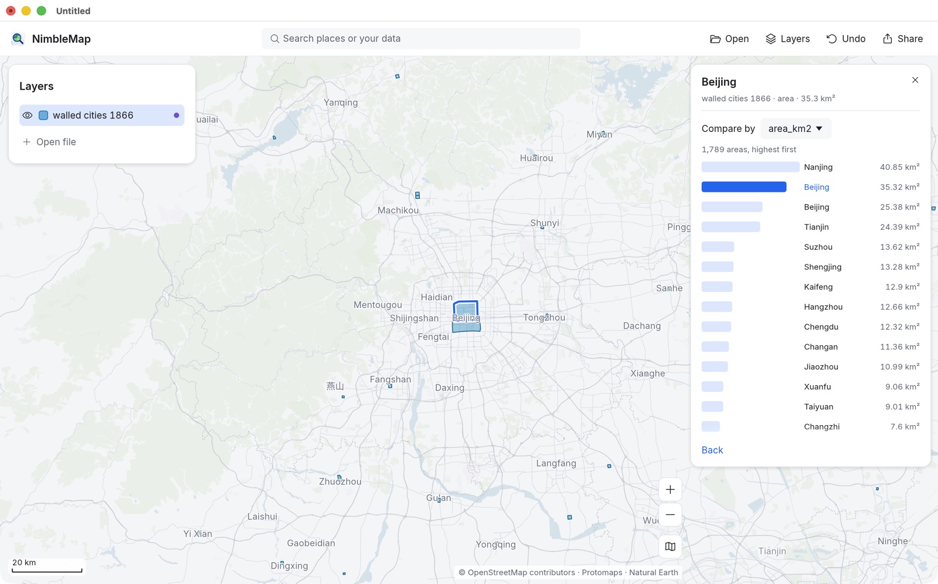
Task: Select Shengjing in the comparison list
Action: tap(810, 267)
